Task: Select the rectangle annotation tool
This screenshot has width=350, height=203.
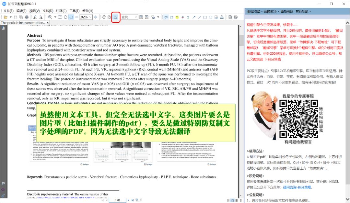Action: pyautogui.click(x=205, y=17)
